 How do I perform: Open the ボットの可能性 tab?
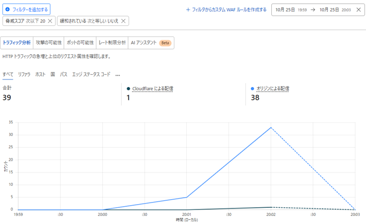pyautogui.click(x=80, y=42)
